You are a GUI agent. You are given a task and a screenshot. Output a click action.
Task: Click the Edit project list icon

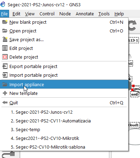pyautogui.click(x=5, y=48)
